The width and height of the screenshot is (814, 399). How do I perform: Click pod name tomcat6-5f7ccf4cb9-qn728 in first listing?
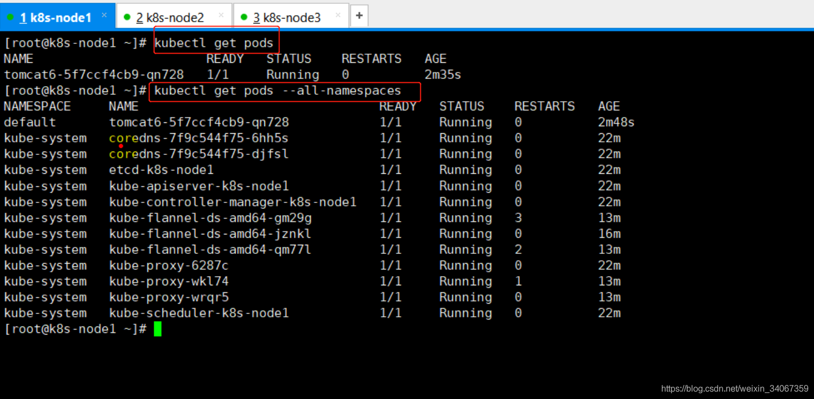point(94,75)
